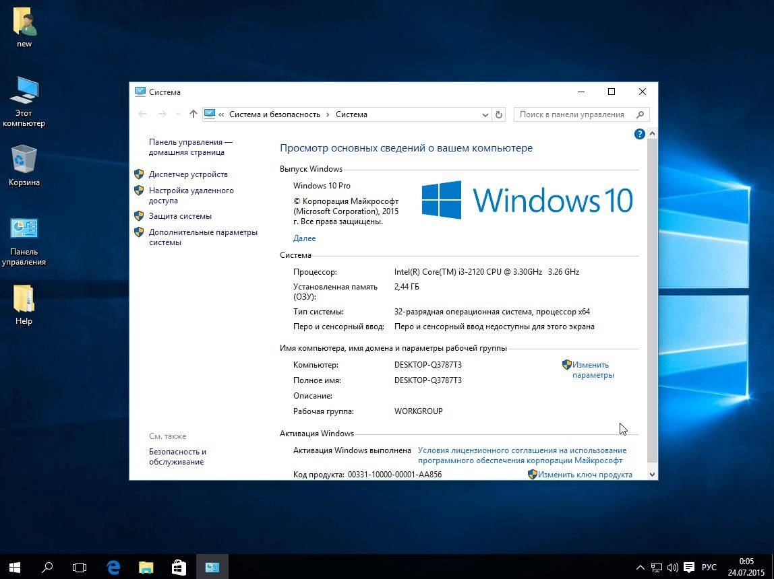Click 'Система и безопасность' breadcrumb
The width and height of the screenshot is (774, 579).
tap(274, 114)
